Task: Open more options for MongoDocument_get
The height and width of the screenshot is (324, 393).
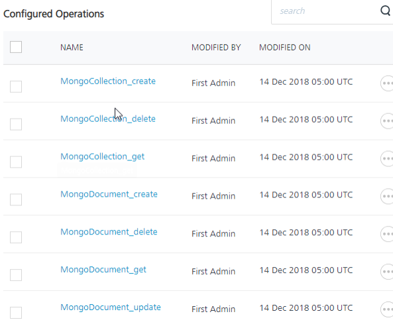Action: pos(387,272)
